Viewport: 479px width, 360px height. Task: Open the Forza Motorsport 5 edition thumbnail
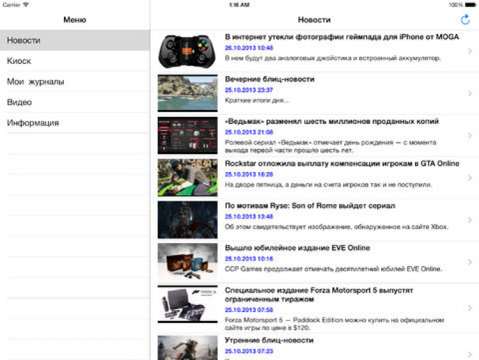(187, 304)
